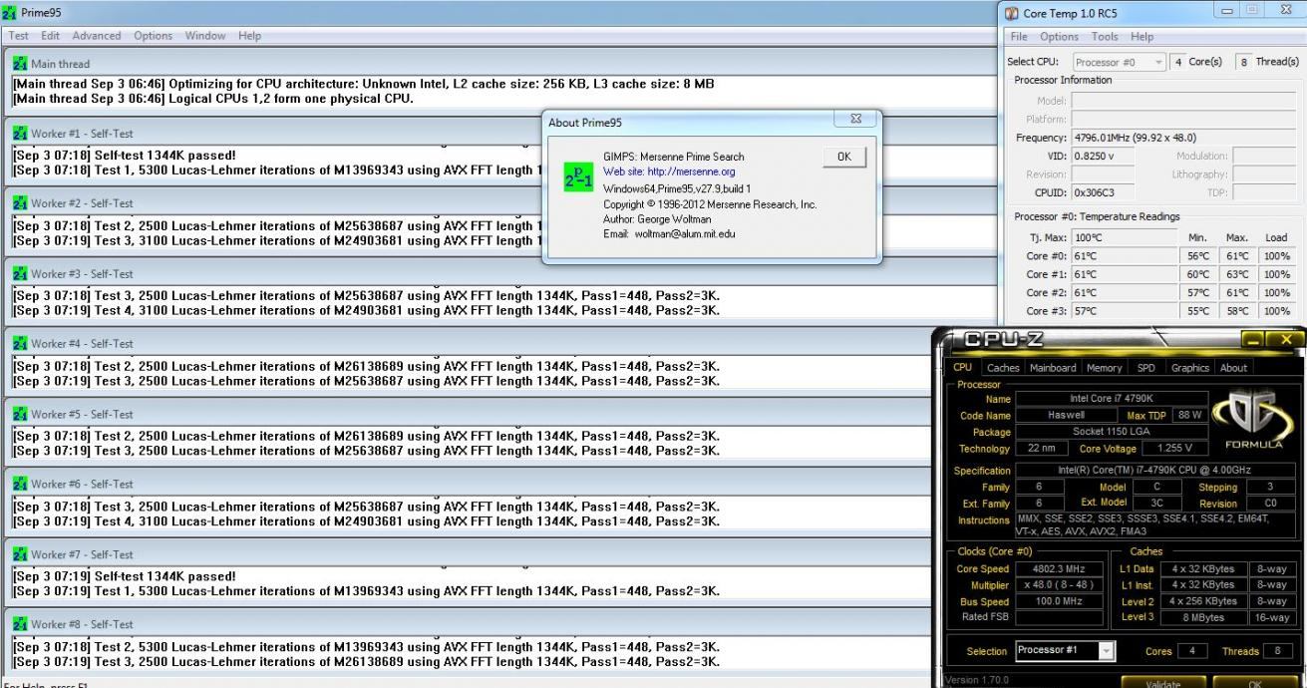Screen dimensions: 1307x688
Task: Open the mersenne.org web site link
Action: [669, 172]
